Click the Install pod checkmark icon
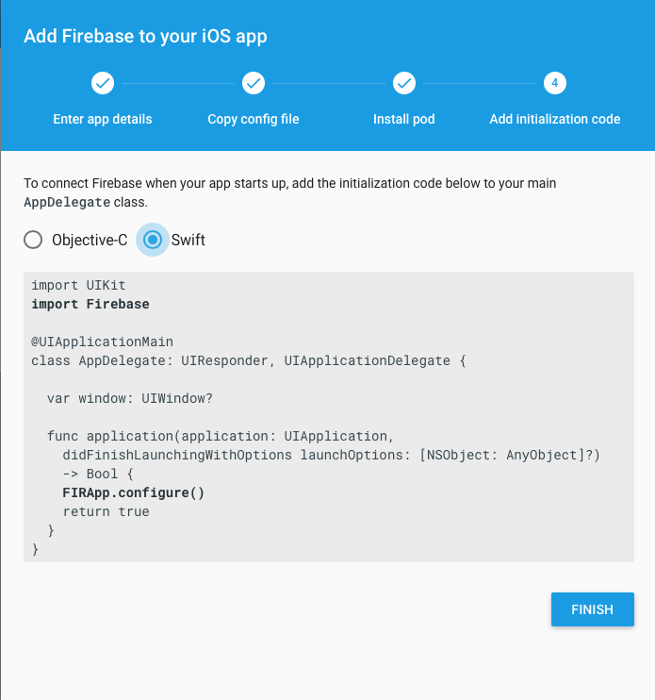This screenshot has height=700, width=655. (x=404, y=83)
